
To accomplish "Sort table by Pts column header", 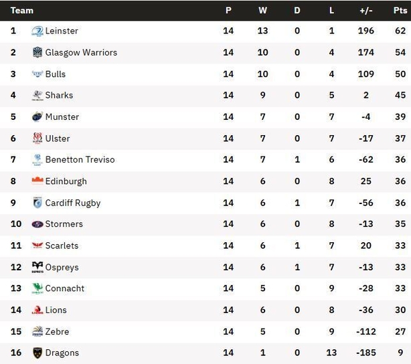I will 400,10.
